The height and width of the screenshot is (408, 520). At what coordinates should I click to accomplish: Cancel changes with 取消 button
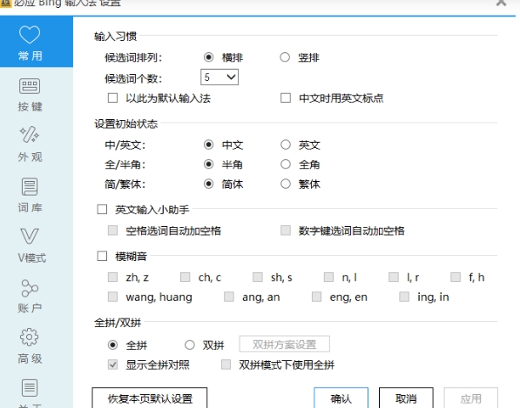406,398
